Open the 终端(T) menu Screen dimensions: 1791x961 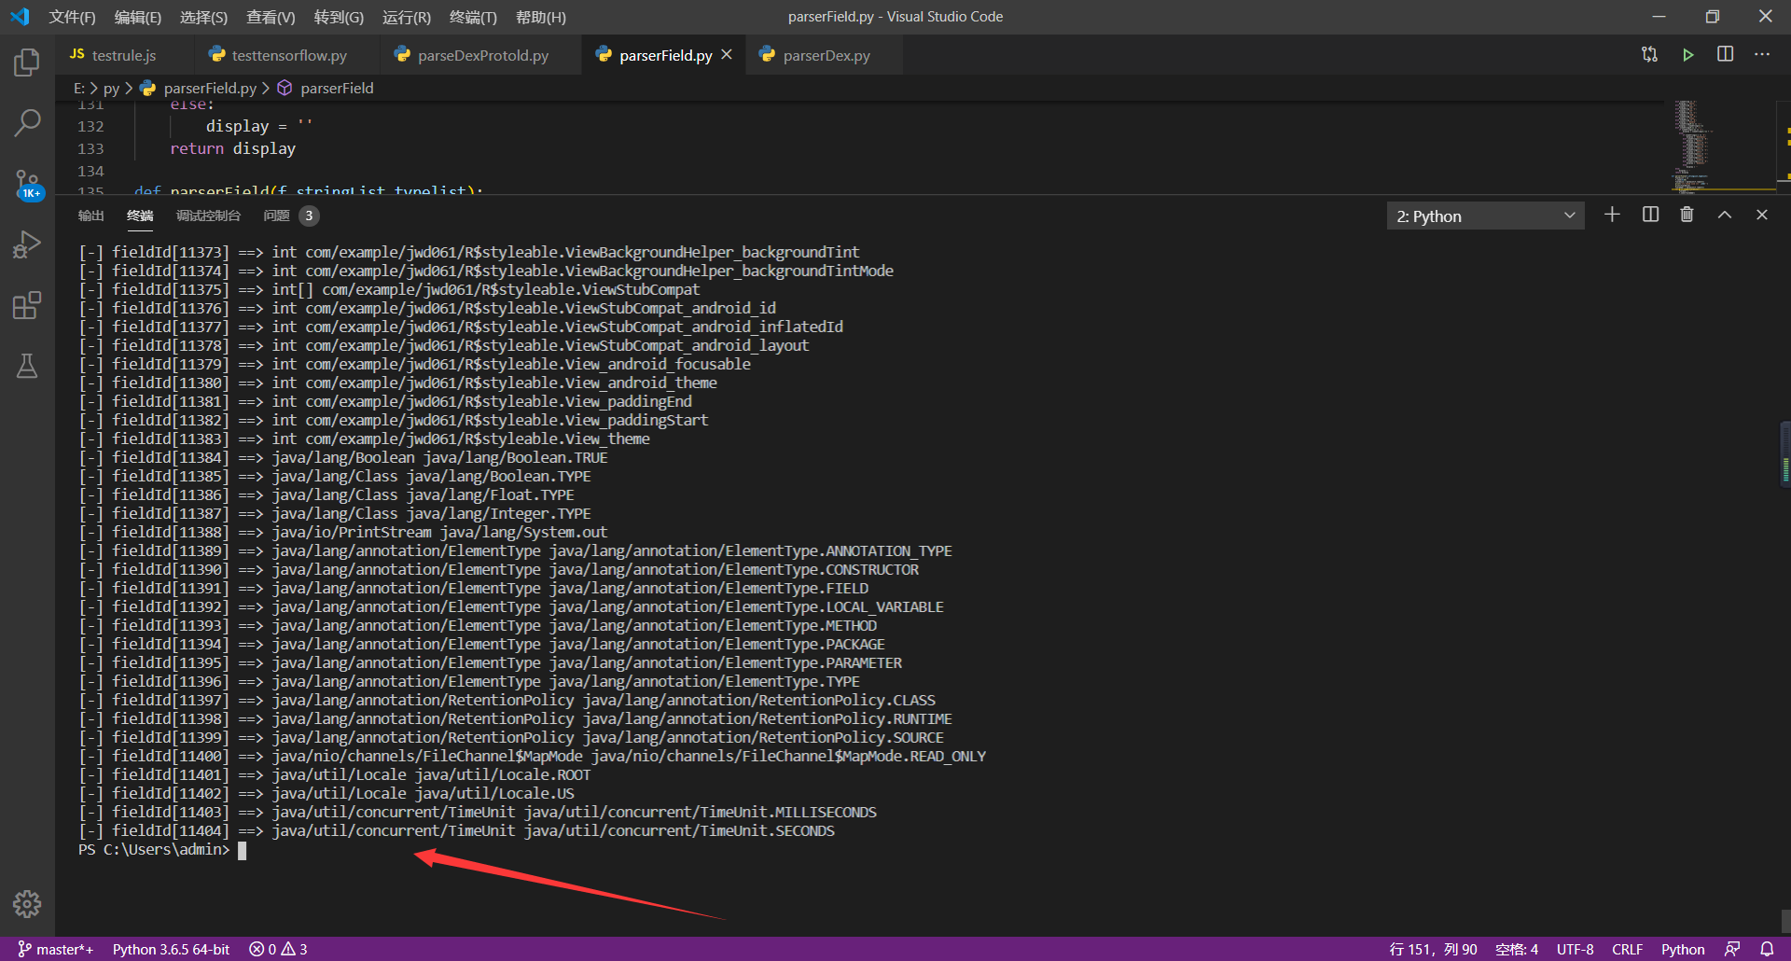473,17
